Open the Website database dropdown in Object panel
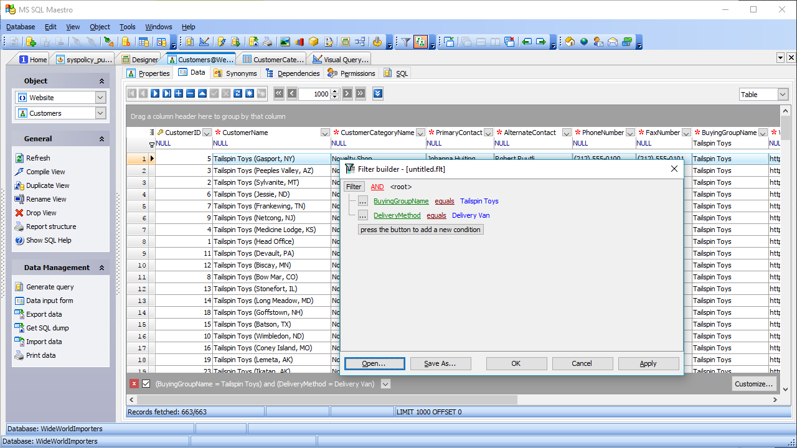This screenshot has height=448, width=797. click(x=100, y=98)
